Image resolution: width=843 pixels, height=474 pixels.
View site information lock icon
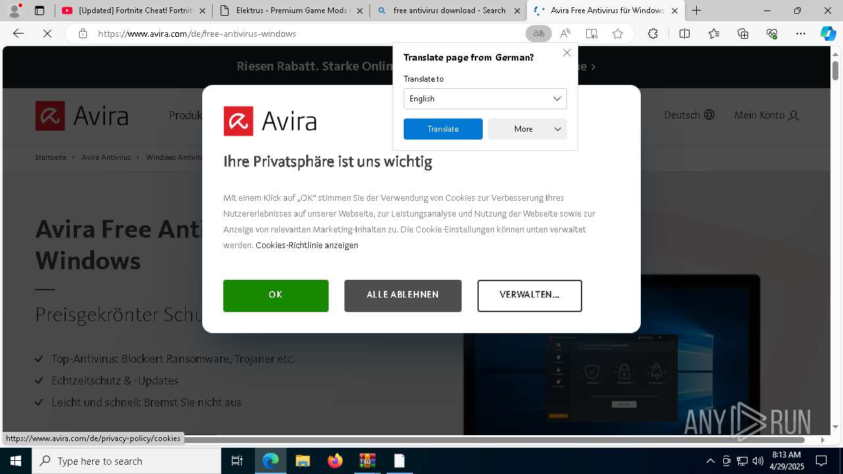(x=82, y=34)
